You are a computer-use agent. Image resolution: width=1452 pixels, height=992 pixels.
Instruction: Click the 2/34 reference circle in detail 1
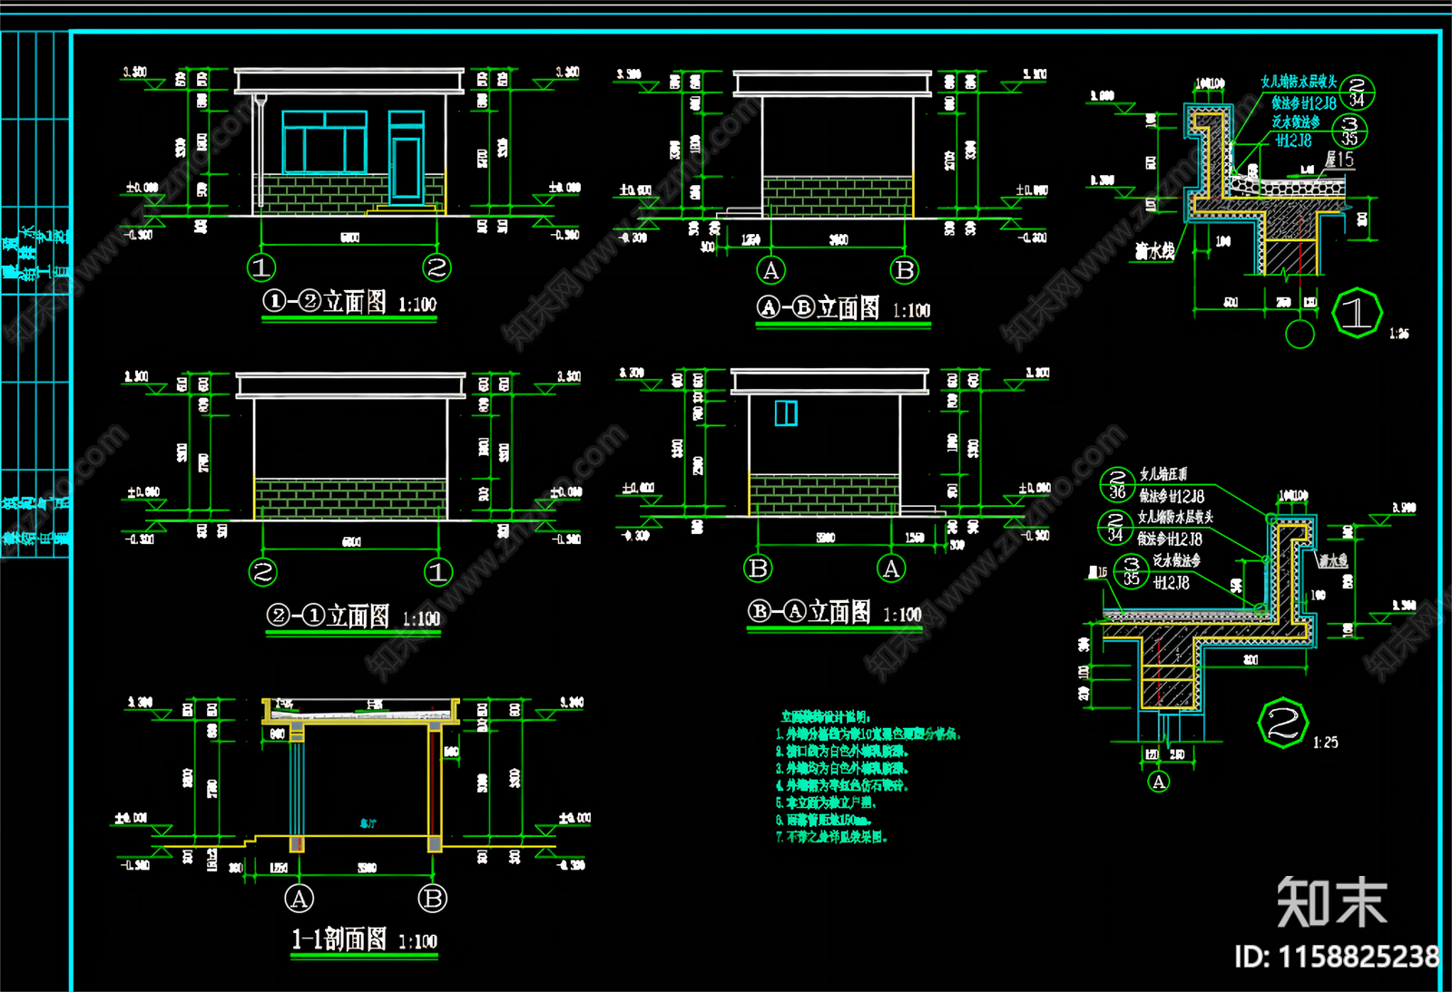(1357, 92)
